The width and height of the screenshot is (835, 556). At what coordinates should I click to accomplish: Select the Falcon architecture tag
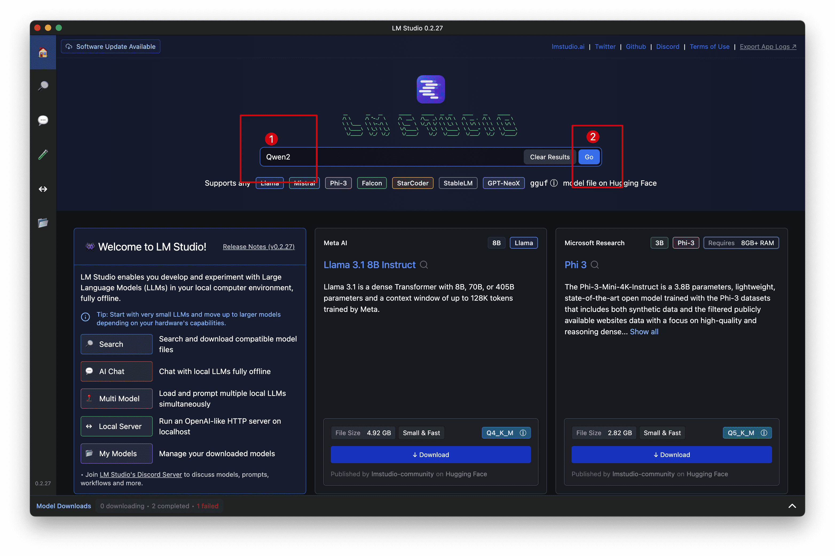371,183
